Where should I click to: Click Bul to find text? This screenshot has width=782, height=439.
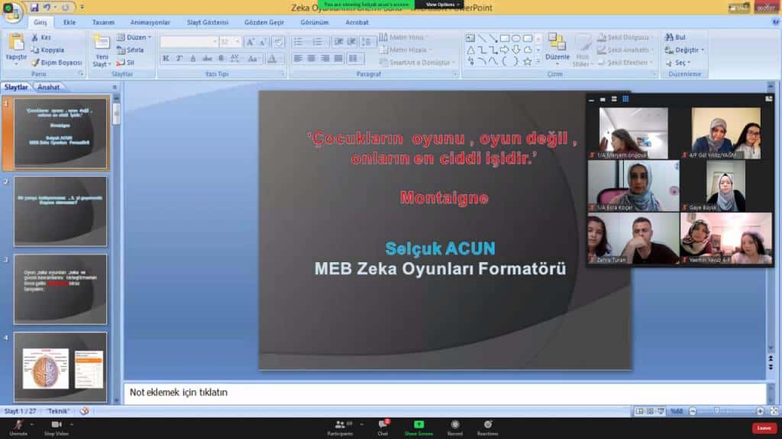click(676, 37)
